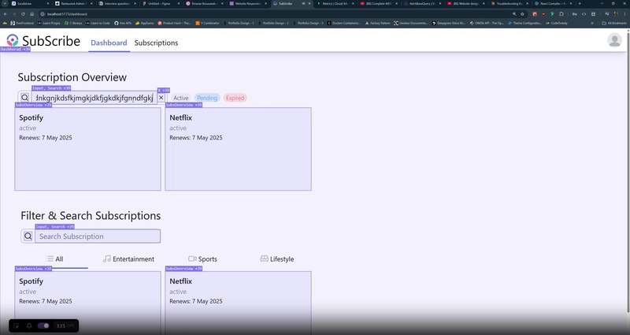Show more bookmarks with the double chevron

click(x=592, y=23)
